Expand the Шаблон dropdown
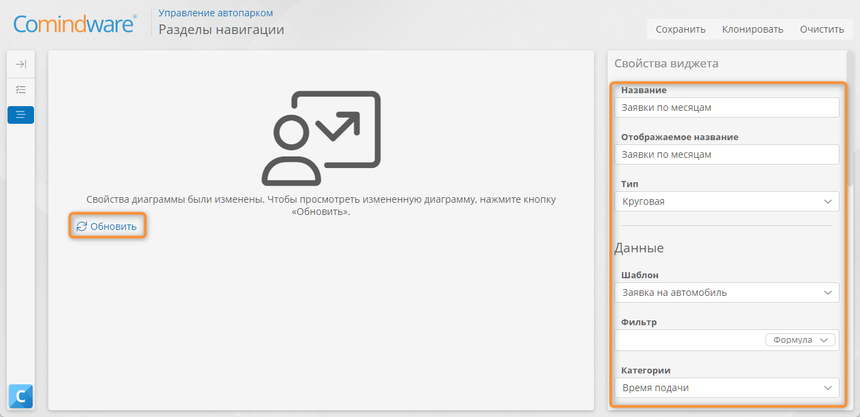Viewport: 860px width, 417px height. 727,293
